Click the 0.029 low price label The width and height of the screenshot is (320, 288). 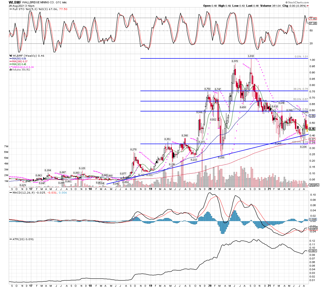point(23,185)
